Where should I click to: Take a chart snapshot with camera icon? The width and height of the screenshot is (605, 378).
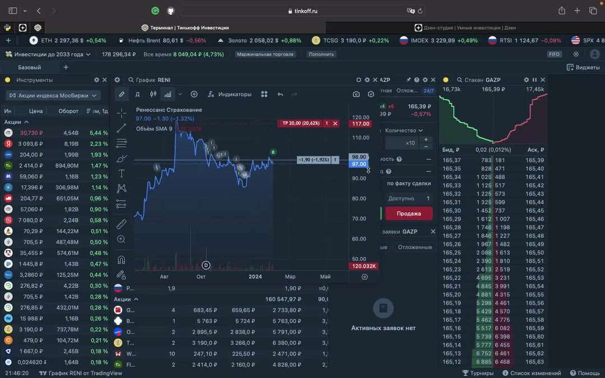(356, 94)
